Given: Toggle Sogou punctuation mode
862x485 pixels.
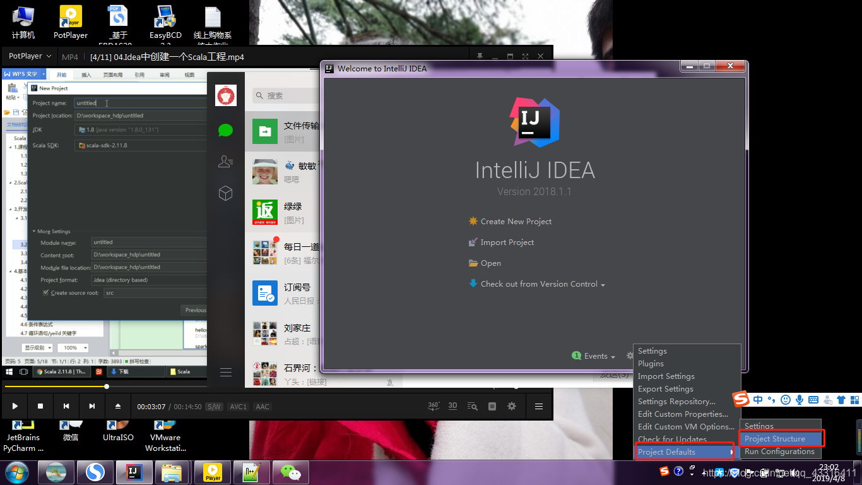Looking at the screenshot, I should [x=771, y=400].
